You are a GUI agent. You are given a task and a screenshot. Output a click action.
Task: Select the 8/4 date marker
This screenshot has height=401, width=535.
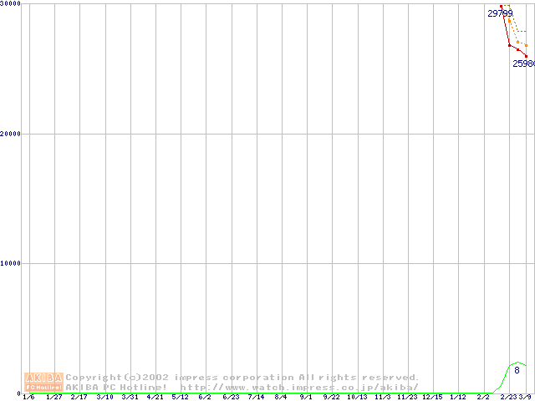[x=281, y=397]
